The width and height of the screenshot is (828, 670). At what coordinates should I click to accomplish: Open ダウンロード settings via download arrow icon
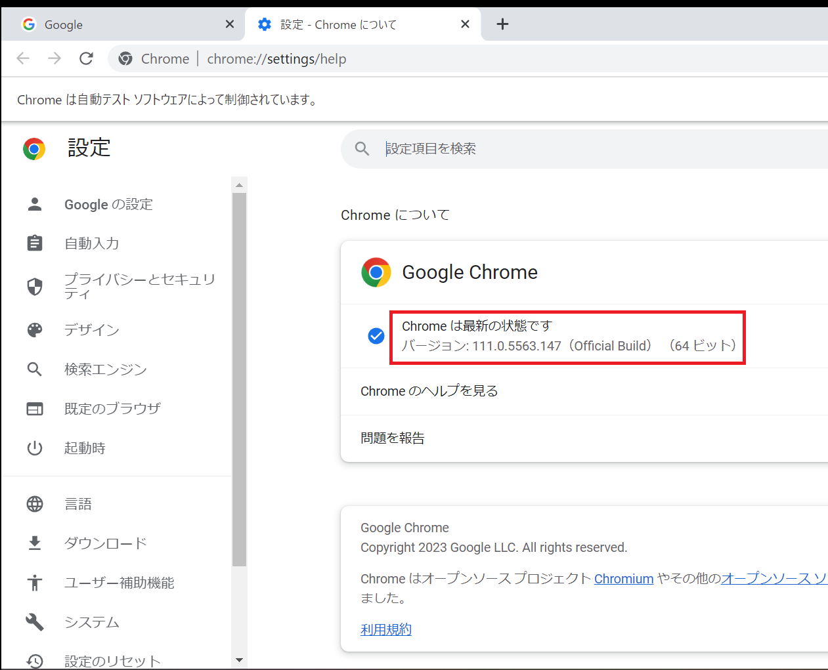point(34,543)
